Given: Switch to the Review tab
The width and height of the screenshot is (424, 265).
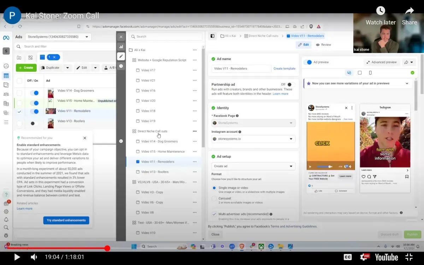Looking at the screenshot, I should click(x=323, y=45).
